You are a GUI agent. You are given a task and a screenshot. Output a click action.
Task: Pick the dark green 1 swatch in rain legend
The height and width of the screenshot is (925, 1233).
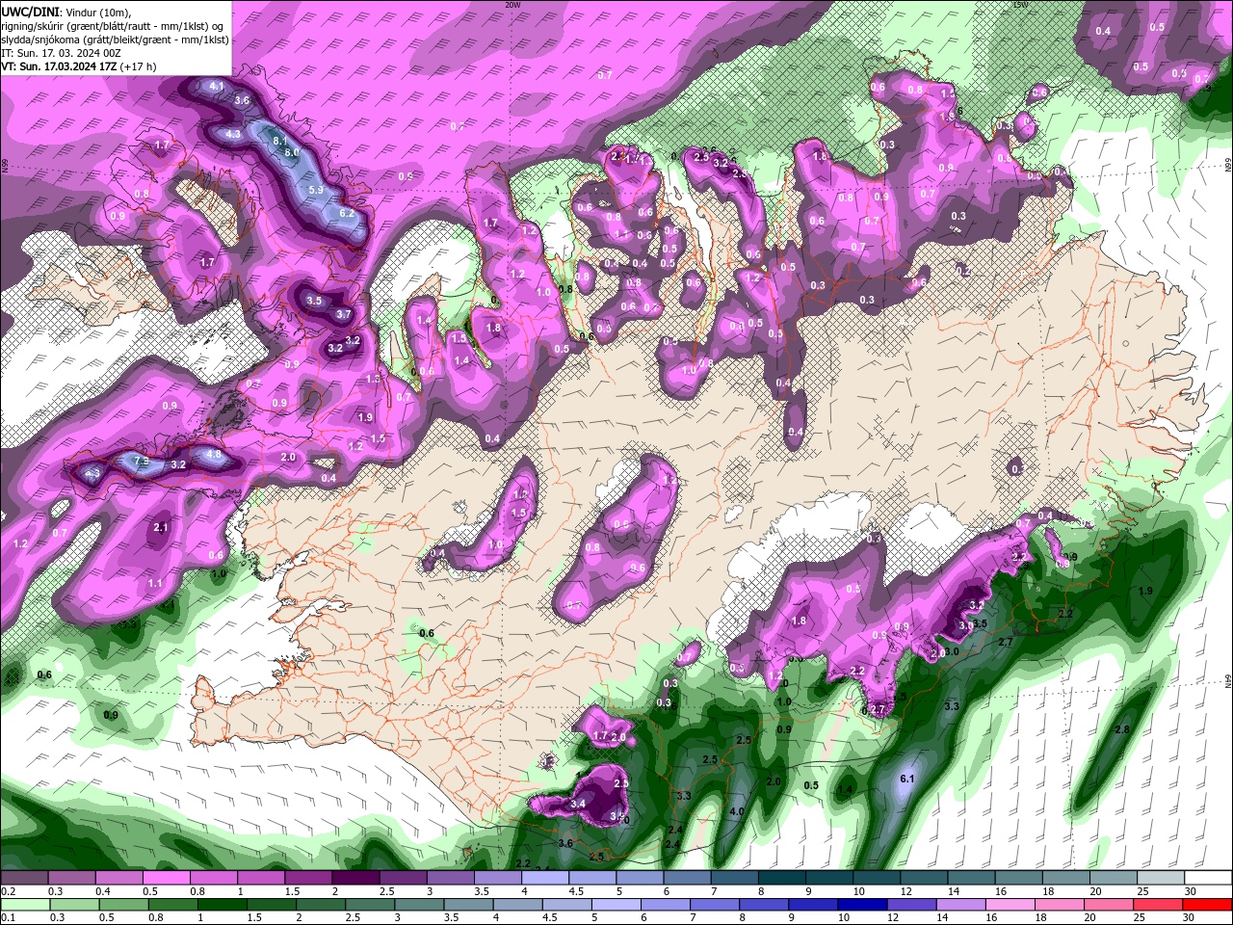[x=223, y=905]
